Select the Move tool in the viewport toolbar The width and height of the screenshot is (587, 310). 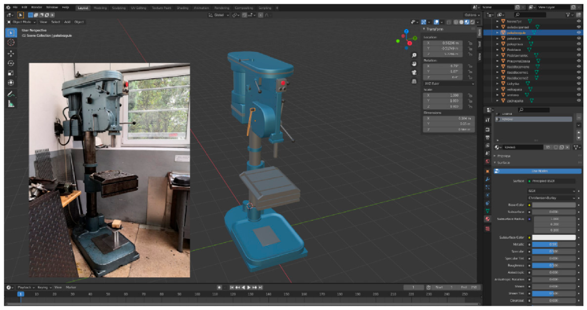tap(10, 53)
